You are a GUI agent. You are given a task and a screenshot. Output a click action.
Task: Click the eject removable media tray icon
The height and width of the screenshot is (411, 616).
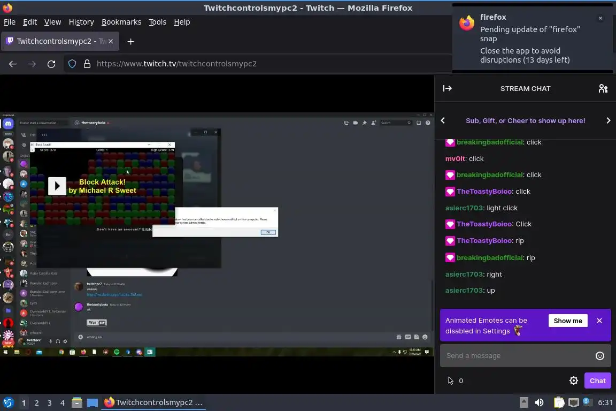click(x=523, y=402)
